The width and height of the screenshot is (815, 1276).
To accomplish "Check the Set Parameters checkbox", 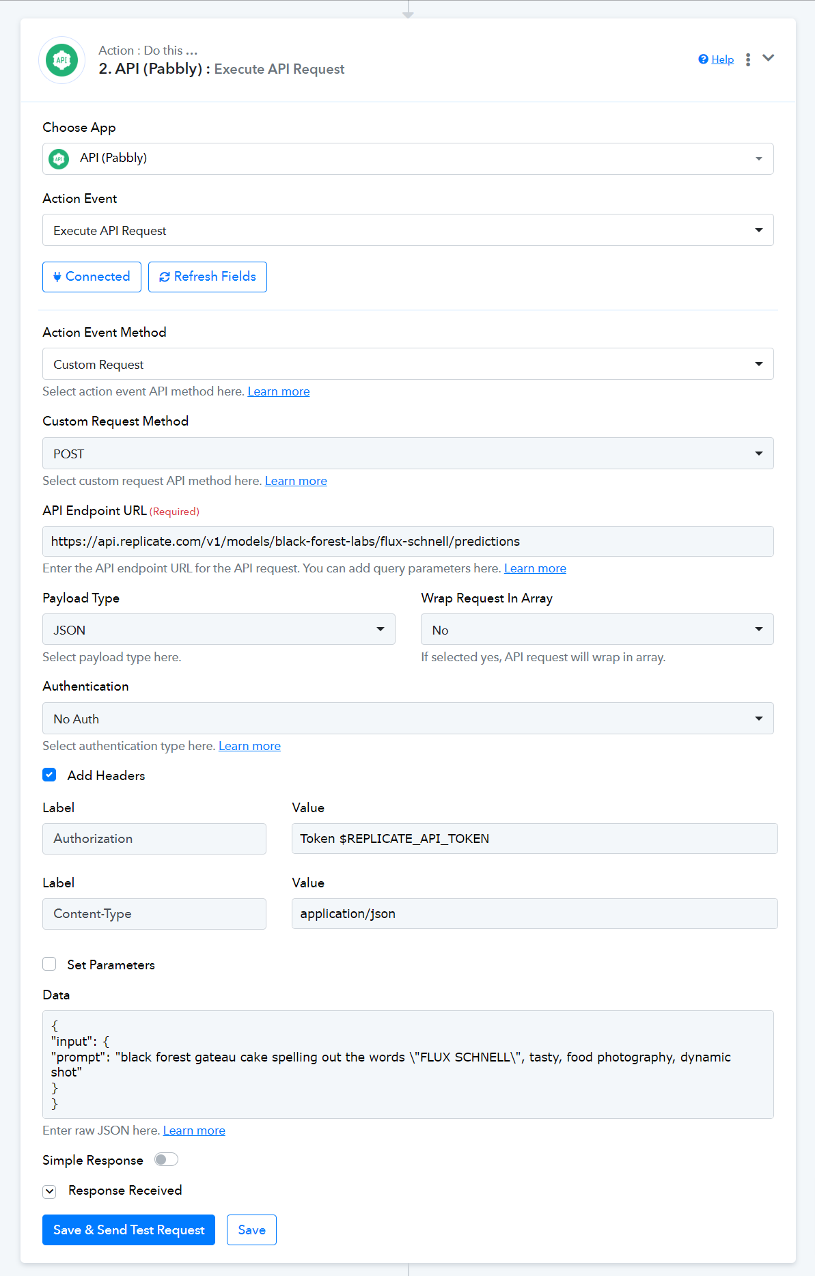I will [49, 964].
